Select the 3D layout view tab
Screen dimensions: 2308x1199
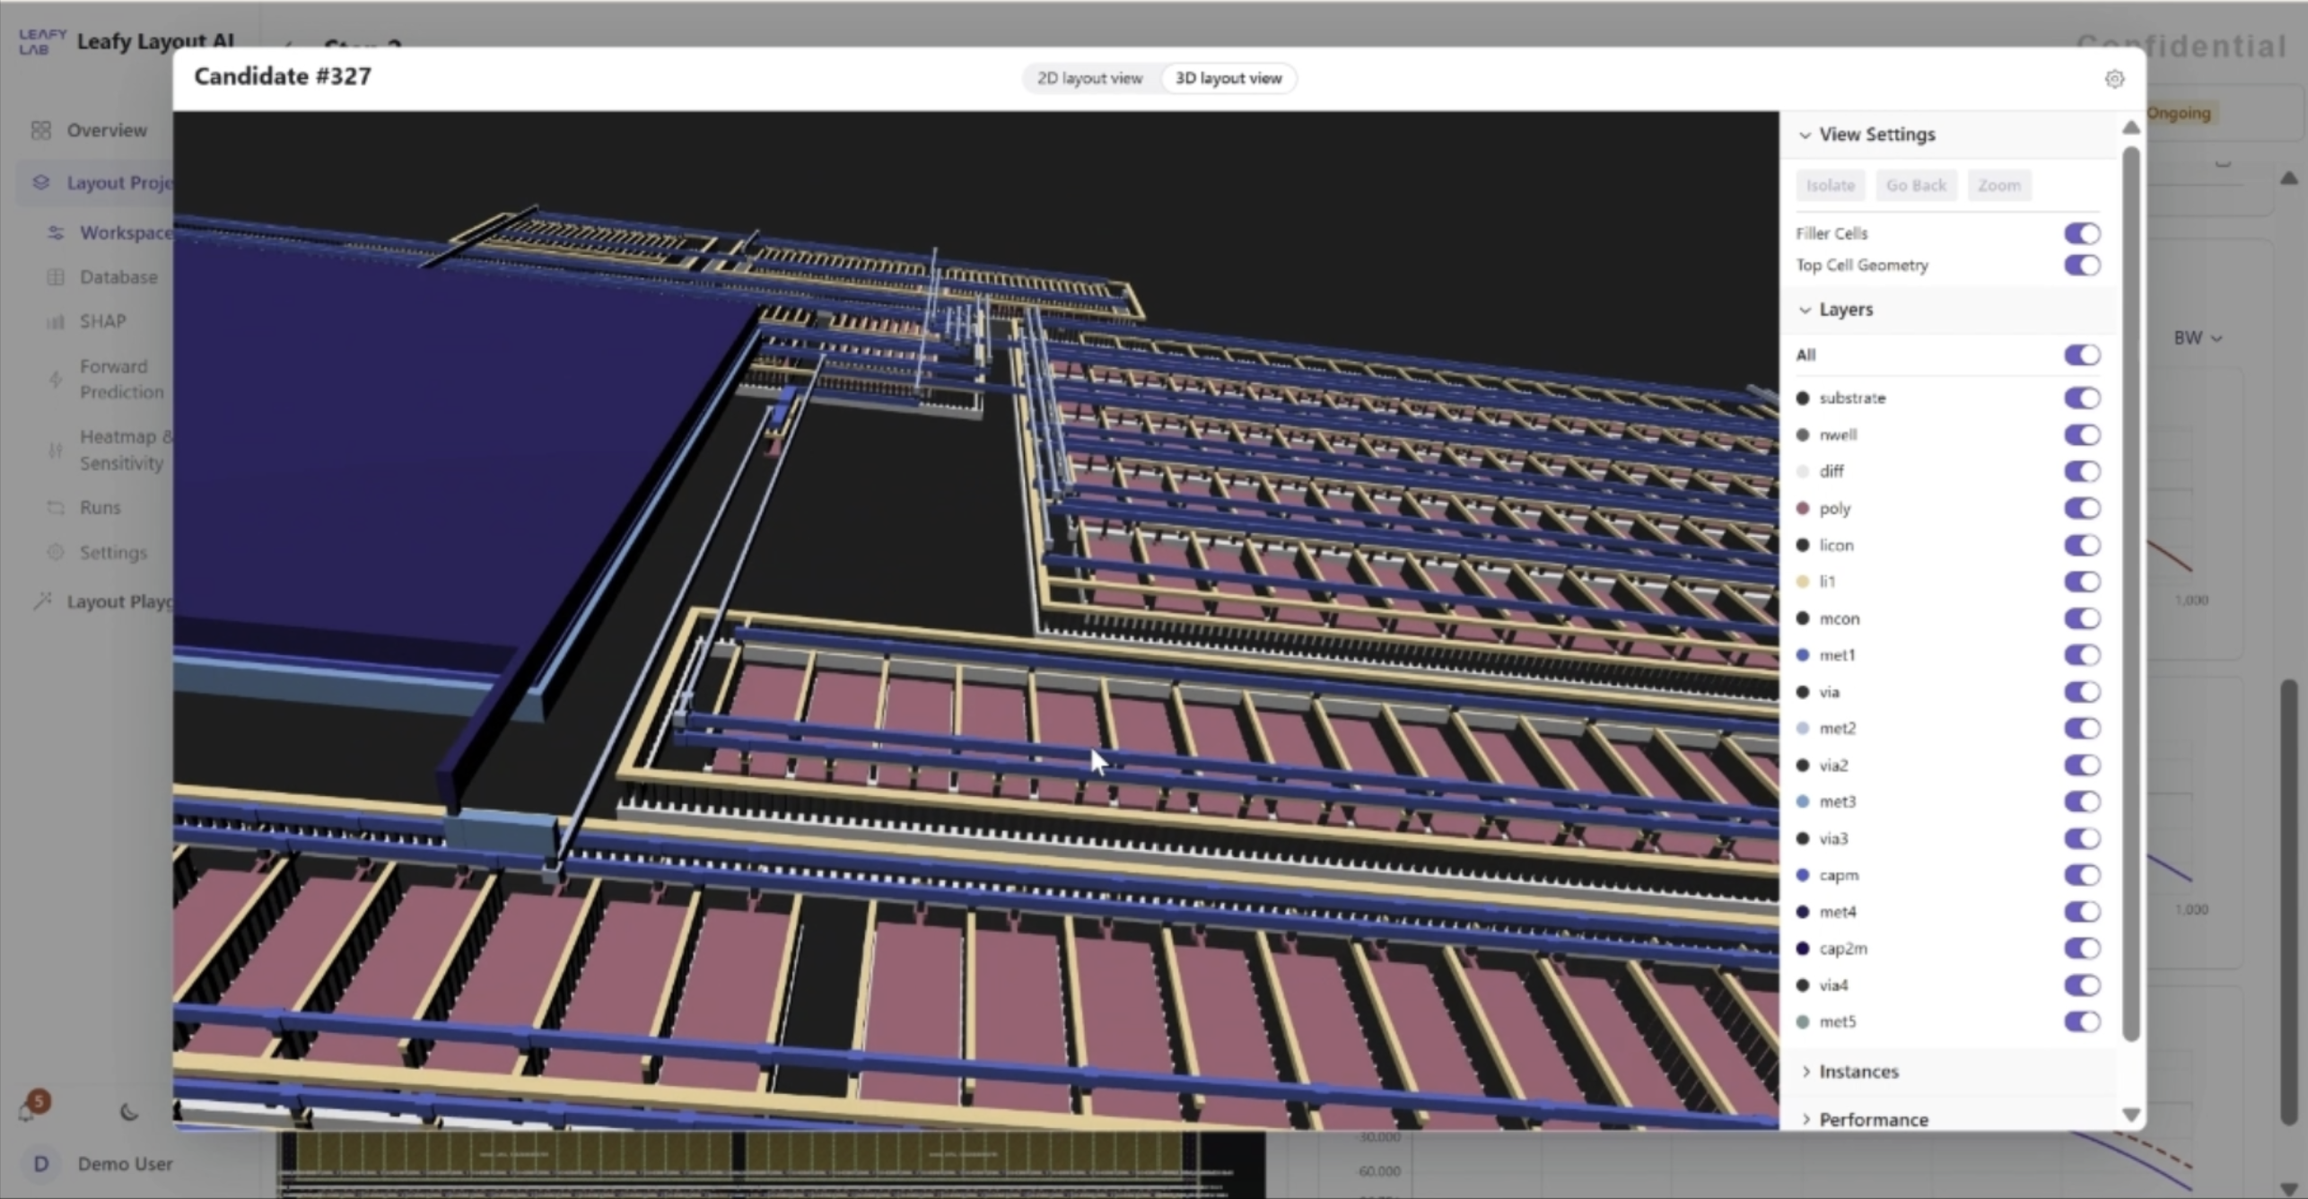pos(1228,78)
